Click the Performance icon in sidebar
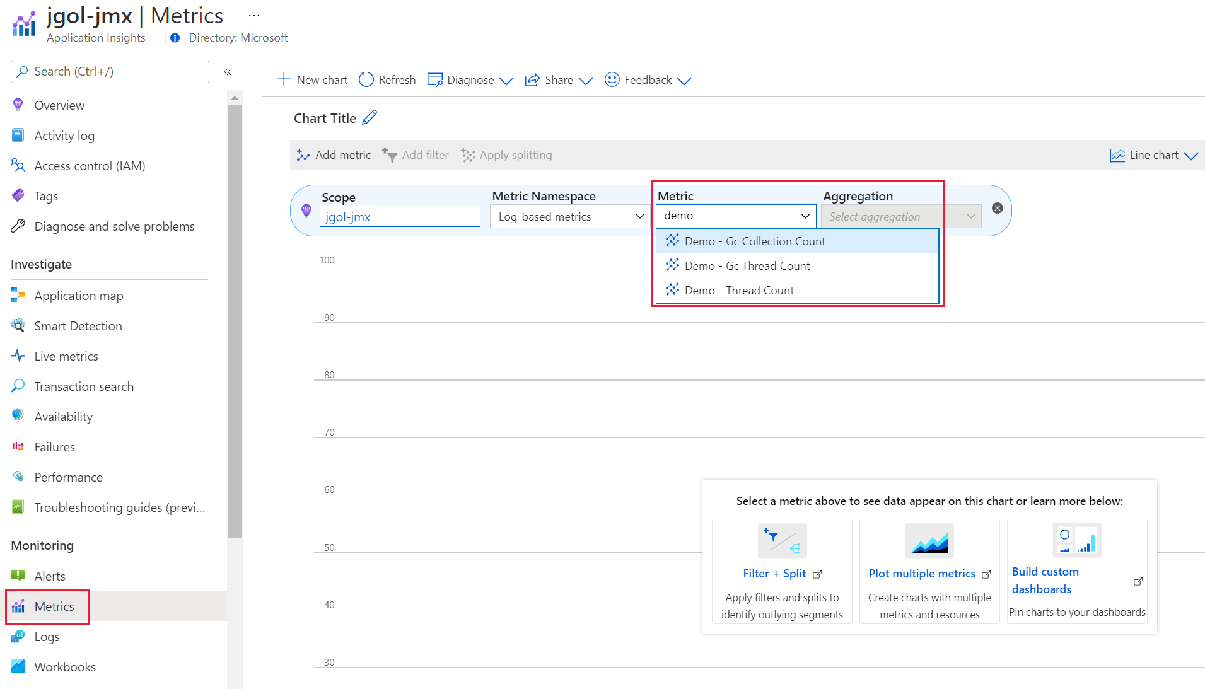 coord(18,477)
